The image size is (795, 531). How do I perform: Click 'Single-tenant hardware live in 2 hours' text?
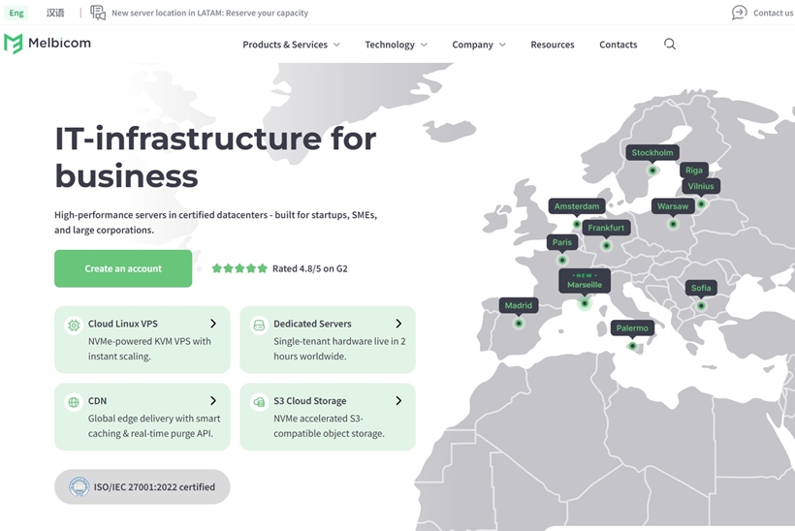point(339,349)
